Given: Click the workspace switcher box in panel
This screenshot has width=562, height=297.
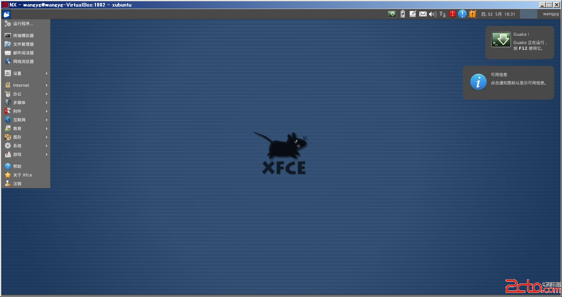Looking at the screenshot, I should (x=529, y=14).
